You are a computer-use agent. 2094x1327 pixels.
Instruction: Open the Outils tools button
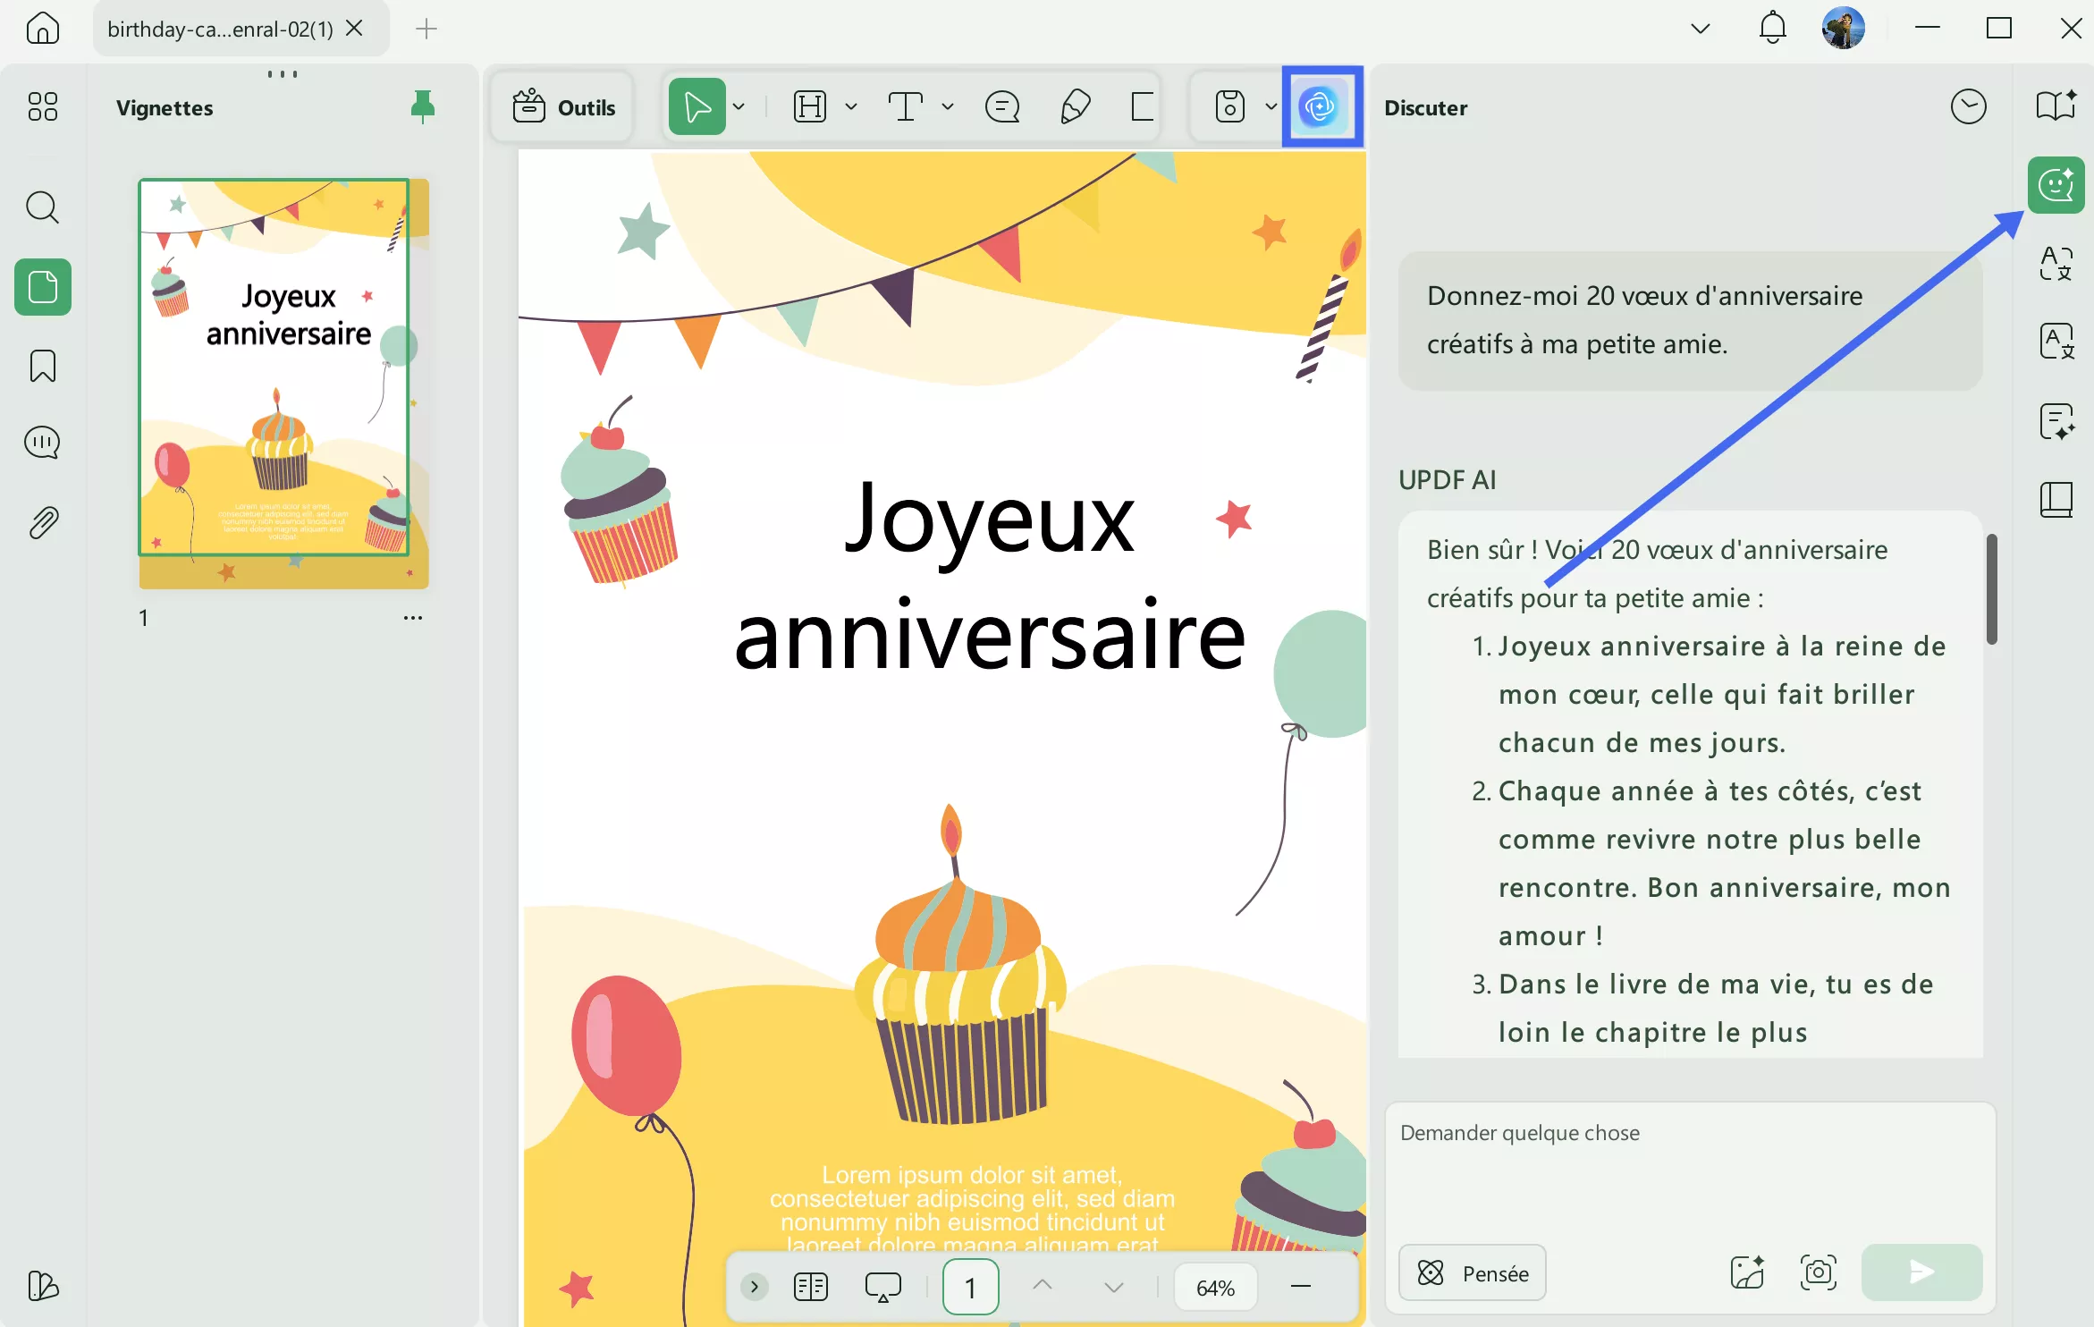tap(563, 107)
